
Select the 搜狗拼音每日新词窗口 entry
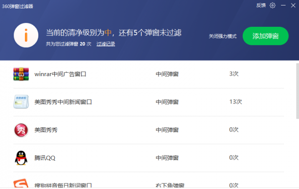63,185
